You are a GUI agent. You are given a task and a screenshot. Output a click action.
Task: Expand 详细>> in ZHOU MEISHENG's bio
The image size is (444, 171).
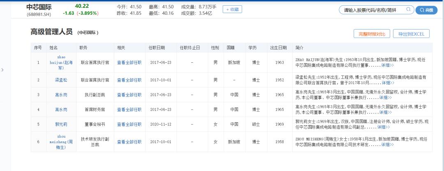[387, 144]
